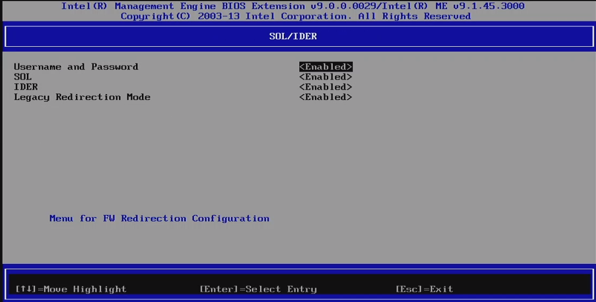Screen dimensions: 596x302
Task: Open Enabled value for Username and Password
Action: tap(326, 67)
